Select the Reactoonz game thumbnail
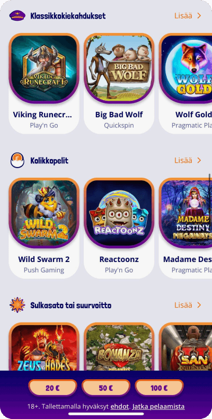Screen dimensions: 212x419 pos(119,213)
